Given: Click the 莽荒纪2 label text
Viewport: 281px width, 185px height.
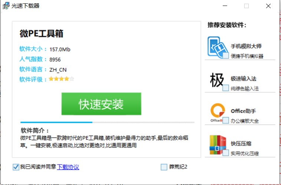Looking at the screenshot, I should tap(178, 167).
